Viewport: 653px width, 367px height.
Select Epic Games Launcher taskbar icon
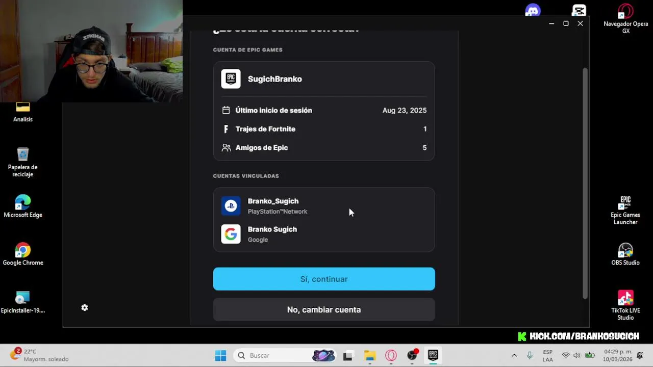(x=433, y=355)
